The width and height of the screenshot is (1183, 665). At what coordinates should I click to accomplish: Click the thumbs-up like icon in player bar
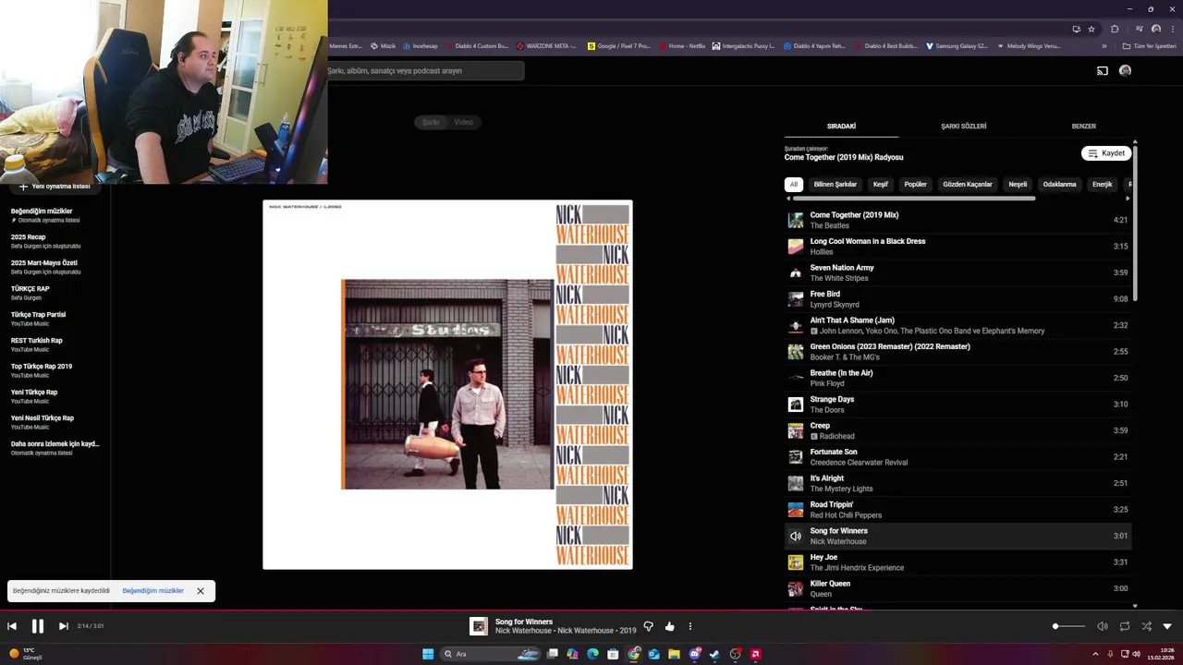pyautogui.click(x=669, y=626)
